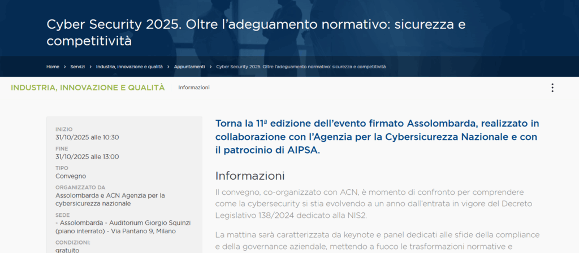Click the current page breadcrumb Cyber Security 2025
579x253 pixels.
click(x=301, y=67)
